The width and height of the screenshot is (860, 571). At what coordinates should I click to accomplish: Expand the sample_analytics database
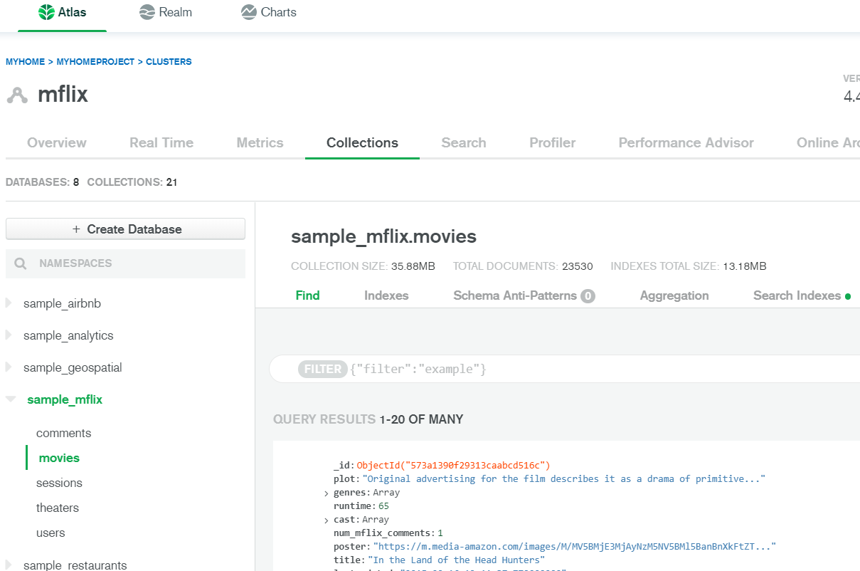tap(10, 335)
